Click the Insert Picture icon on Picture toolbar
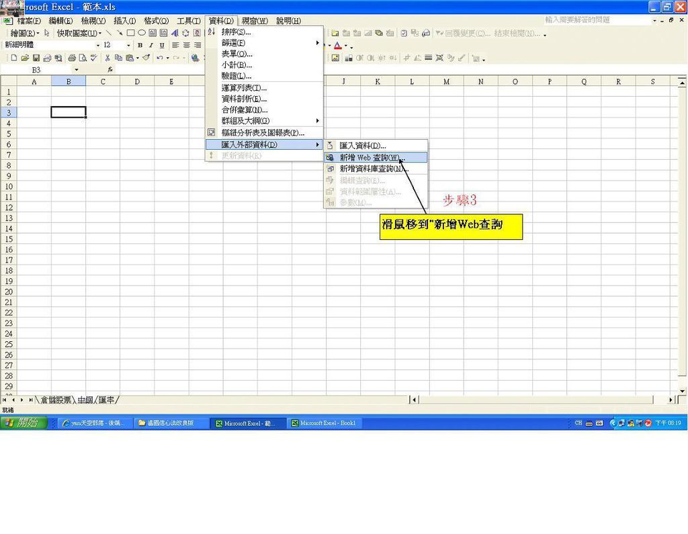 pos(335,58)
